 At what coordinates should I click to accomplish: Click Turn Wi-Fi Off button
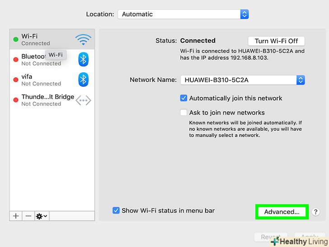tap(276, 41)
